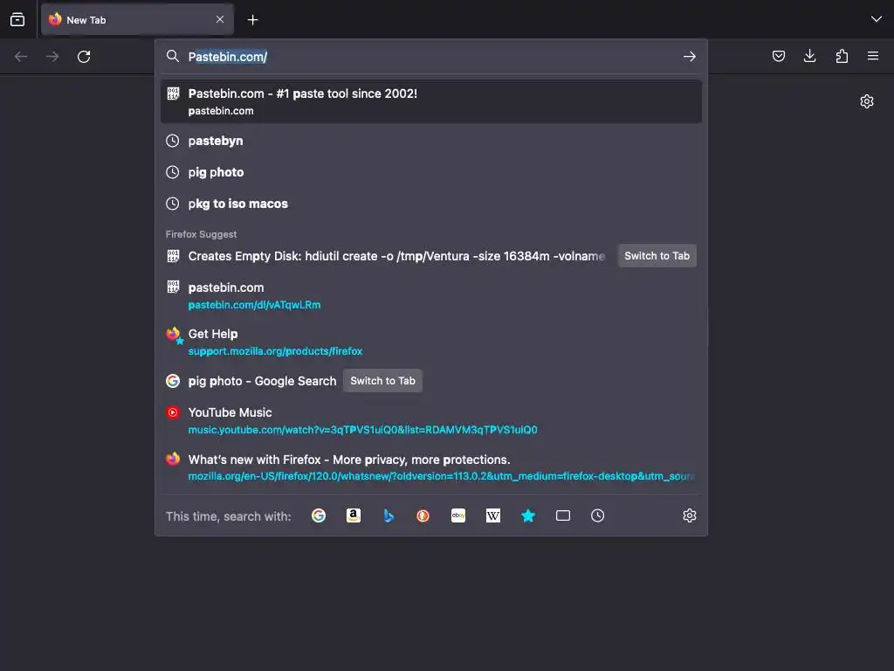Open What's new with Firefox suggestion
The height and width of the screenshot is (671, 894).
431,467
